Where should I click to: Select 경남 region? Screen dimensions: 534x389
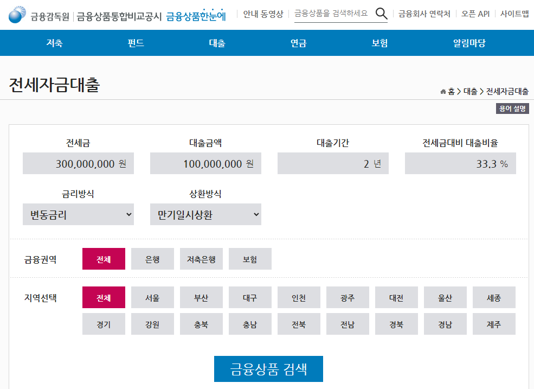445,324
